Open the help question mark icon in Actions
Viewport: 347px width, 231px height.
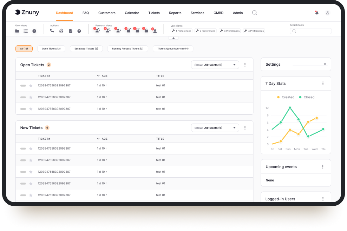tap(79, 31)
